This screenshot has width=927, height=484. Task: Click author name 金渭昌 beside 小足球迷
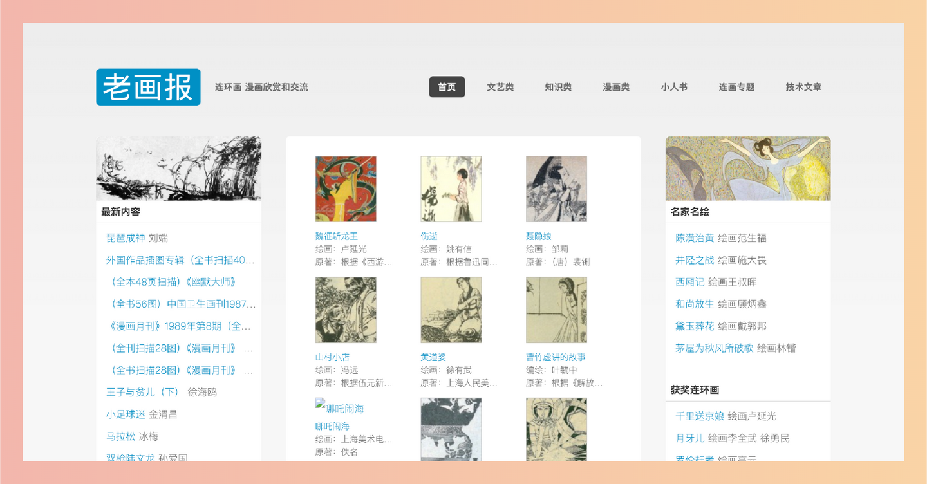163,414
